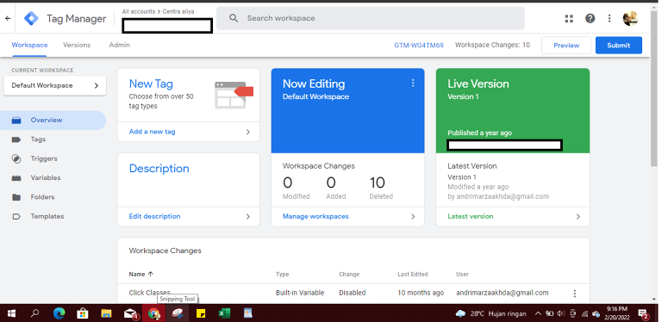
Task: Open the Windows Start menu
Action: coord(11,313)
